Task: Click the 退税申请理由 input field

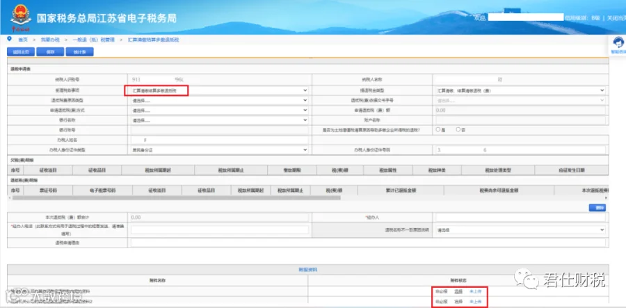Action: [x=368, y=243]
